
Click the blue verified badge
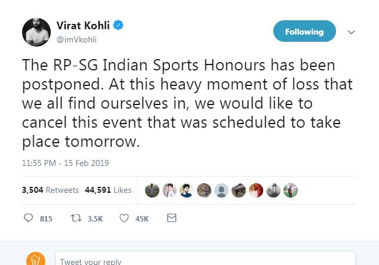[118, 25]
